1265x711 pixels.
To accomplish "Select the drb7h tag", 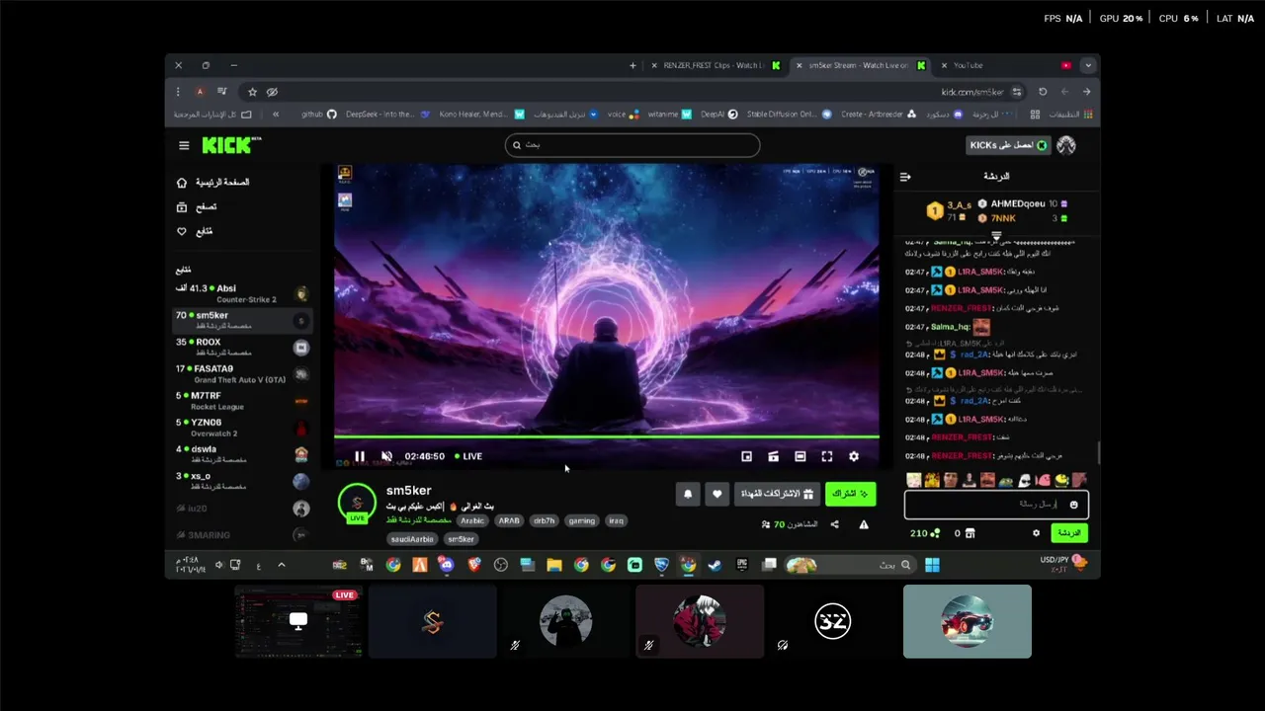I will click(x=545, y=520).
